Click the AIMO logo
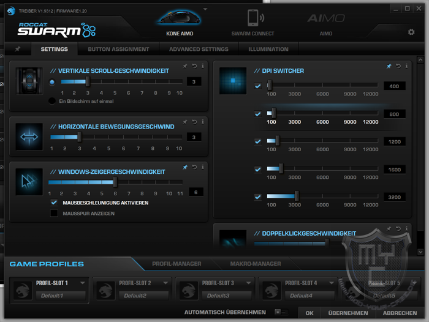This screenshot has height=322, width=429. pos(326,18)
